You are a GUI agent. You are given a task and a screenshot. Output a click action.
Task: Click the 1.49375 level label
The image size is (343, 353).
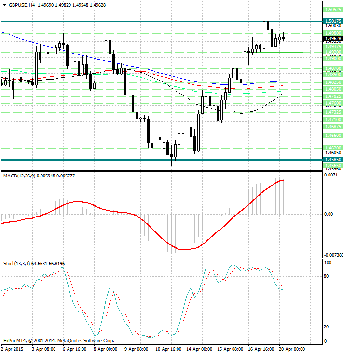tap(333, 47)
